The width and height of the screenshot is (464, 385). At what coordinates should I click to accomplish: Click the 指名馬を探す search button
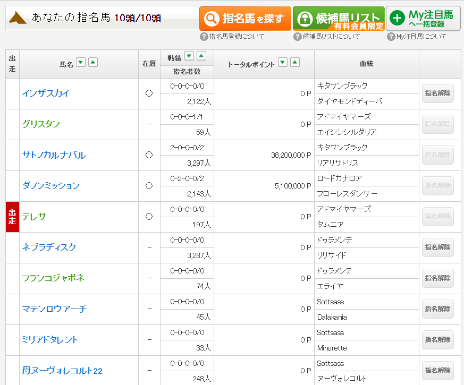pos(245,19)
